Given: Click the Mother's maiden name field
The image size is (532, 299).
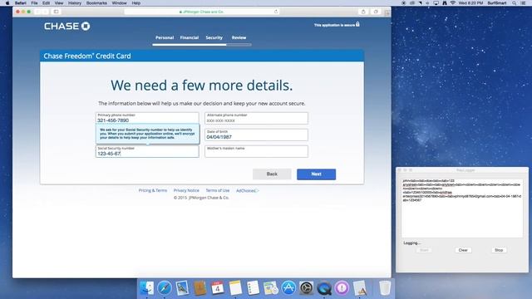Looking at the screenshot, I should (x=257, y=151).
